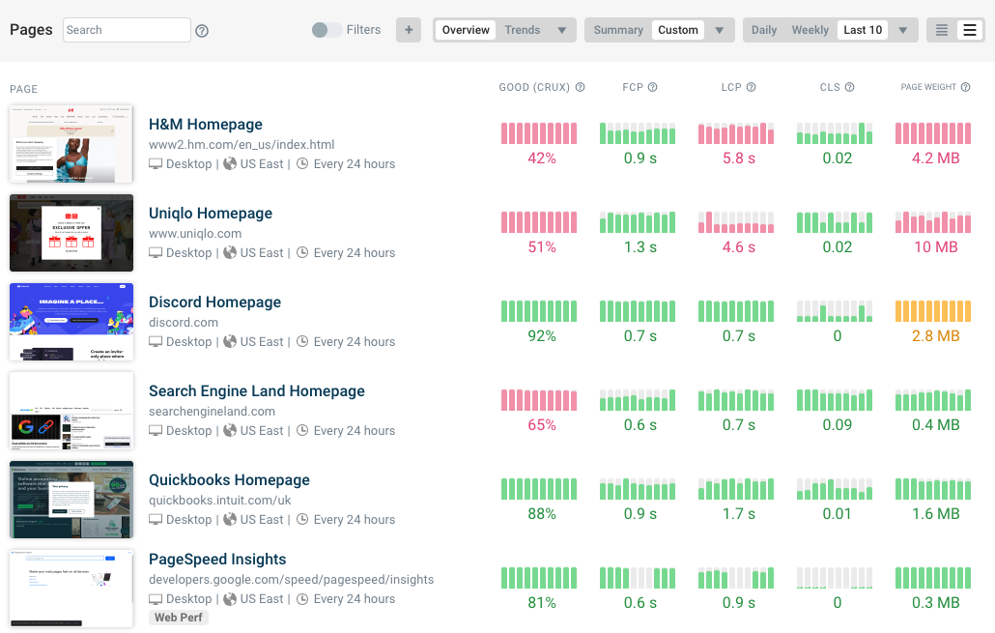Select the Last 10 tab

[863, 30]
